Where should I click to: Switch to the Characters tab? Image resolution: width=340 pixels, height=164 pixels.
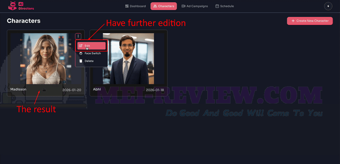click(164, 6)
